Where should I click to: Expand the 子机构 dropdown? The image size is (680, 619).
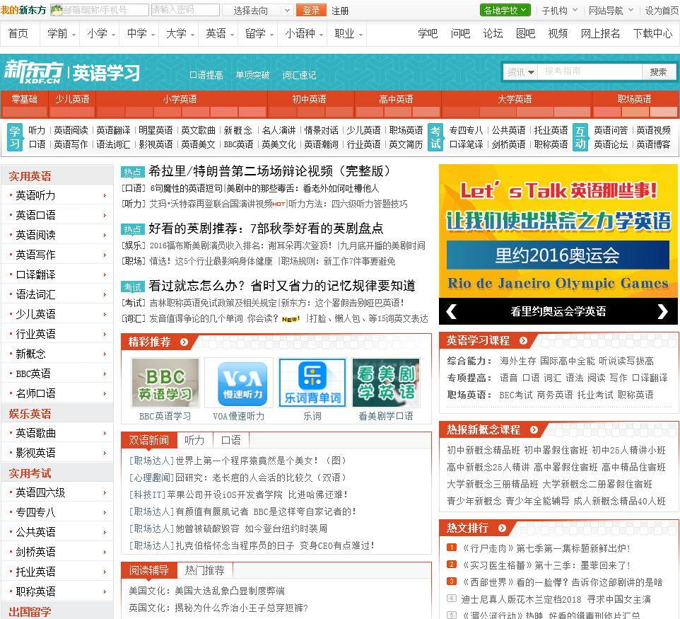tap(559, 11)
